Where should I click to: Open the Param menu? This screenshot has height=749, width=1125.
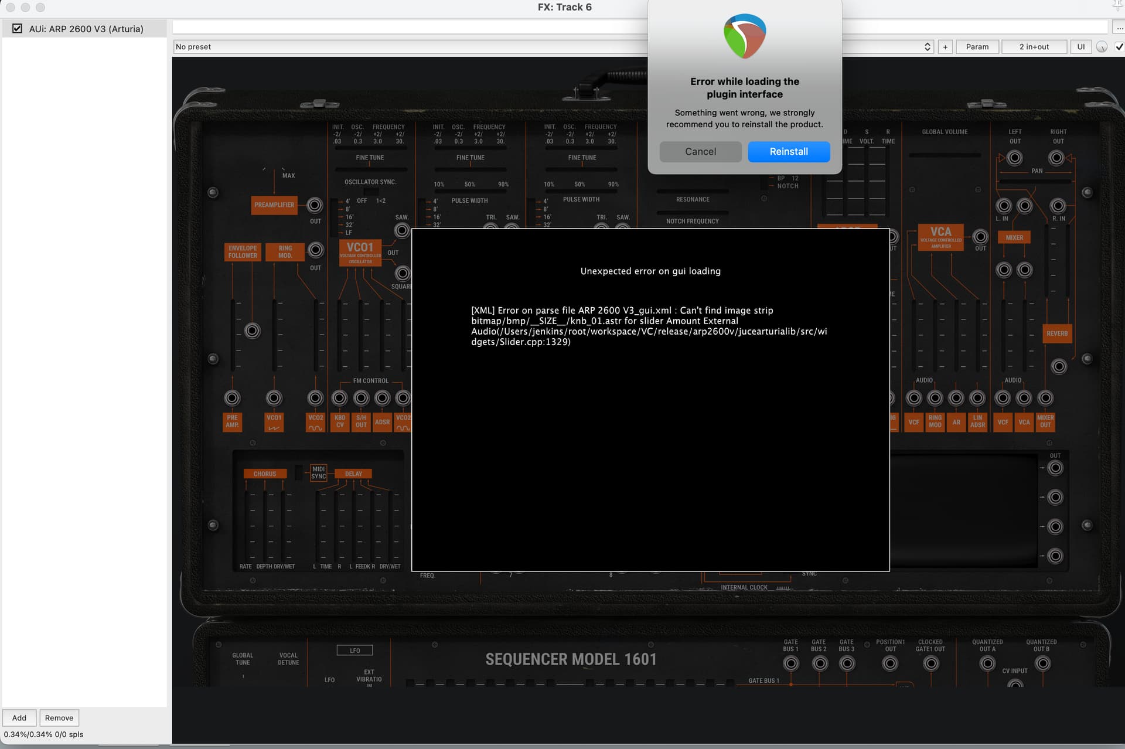click(977, 47)
